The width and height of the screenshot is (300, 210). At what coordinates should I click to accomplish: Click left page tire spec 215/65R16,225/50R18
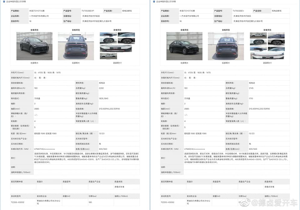[x=109, y=109]
